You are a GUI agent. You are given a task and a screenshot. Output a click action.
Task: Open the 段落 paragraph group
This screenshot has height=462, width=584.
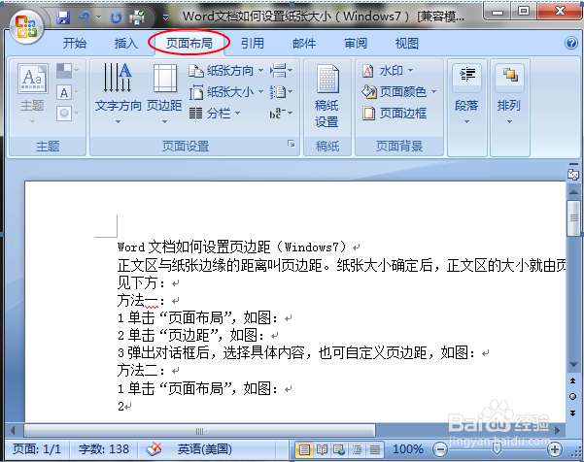point(466,95)
